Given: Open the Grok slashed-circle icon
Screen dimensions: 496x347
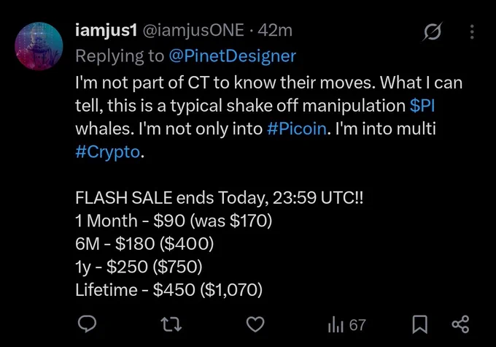Looking at the screenshot, I should 433,31.
